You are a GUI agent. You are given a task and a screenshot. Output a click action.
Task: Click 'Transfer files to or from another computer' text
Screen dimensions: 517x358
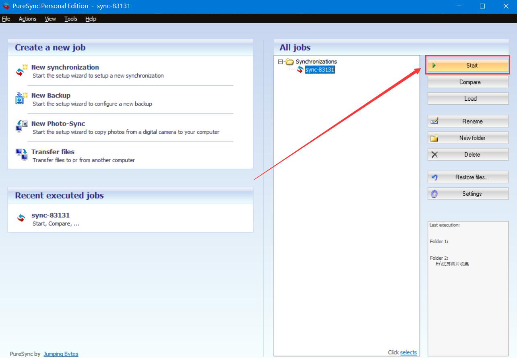[84, 160]
